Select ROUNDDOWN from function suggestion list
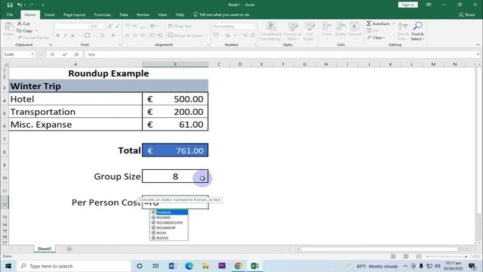 click(x=169, y=223)
